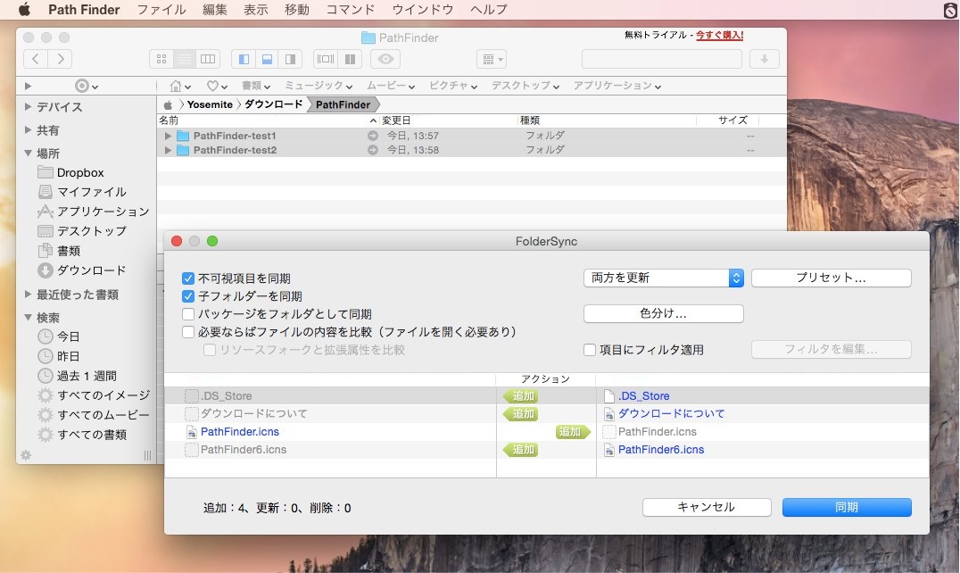Expand the デバイス sidebar section
Screen dimensions: 960x573
click(28, 106)
